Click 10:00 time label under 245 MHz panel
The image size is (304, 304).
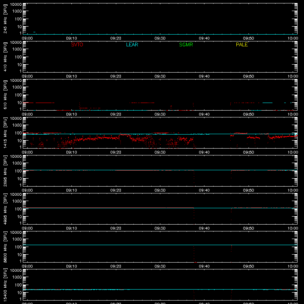(x=293, y=38)
